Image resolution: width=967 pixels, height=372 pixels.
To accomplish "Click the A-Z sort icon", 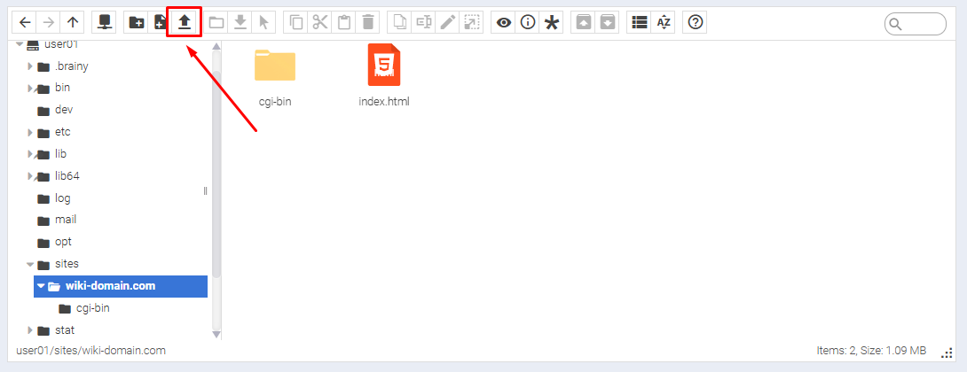I will [664, 23].
